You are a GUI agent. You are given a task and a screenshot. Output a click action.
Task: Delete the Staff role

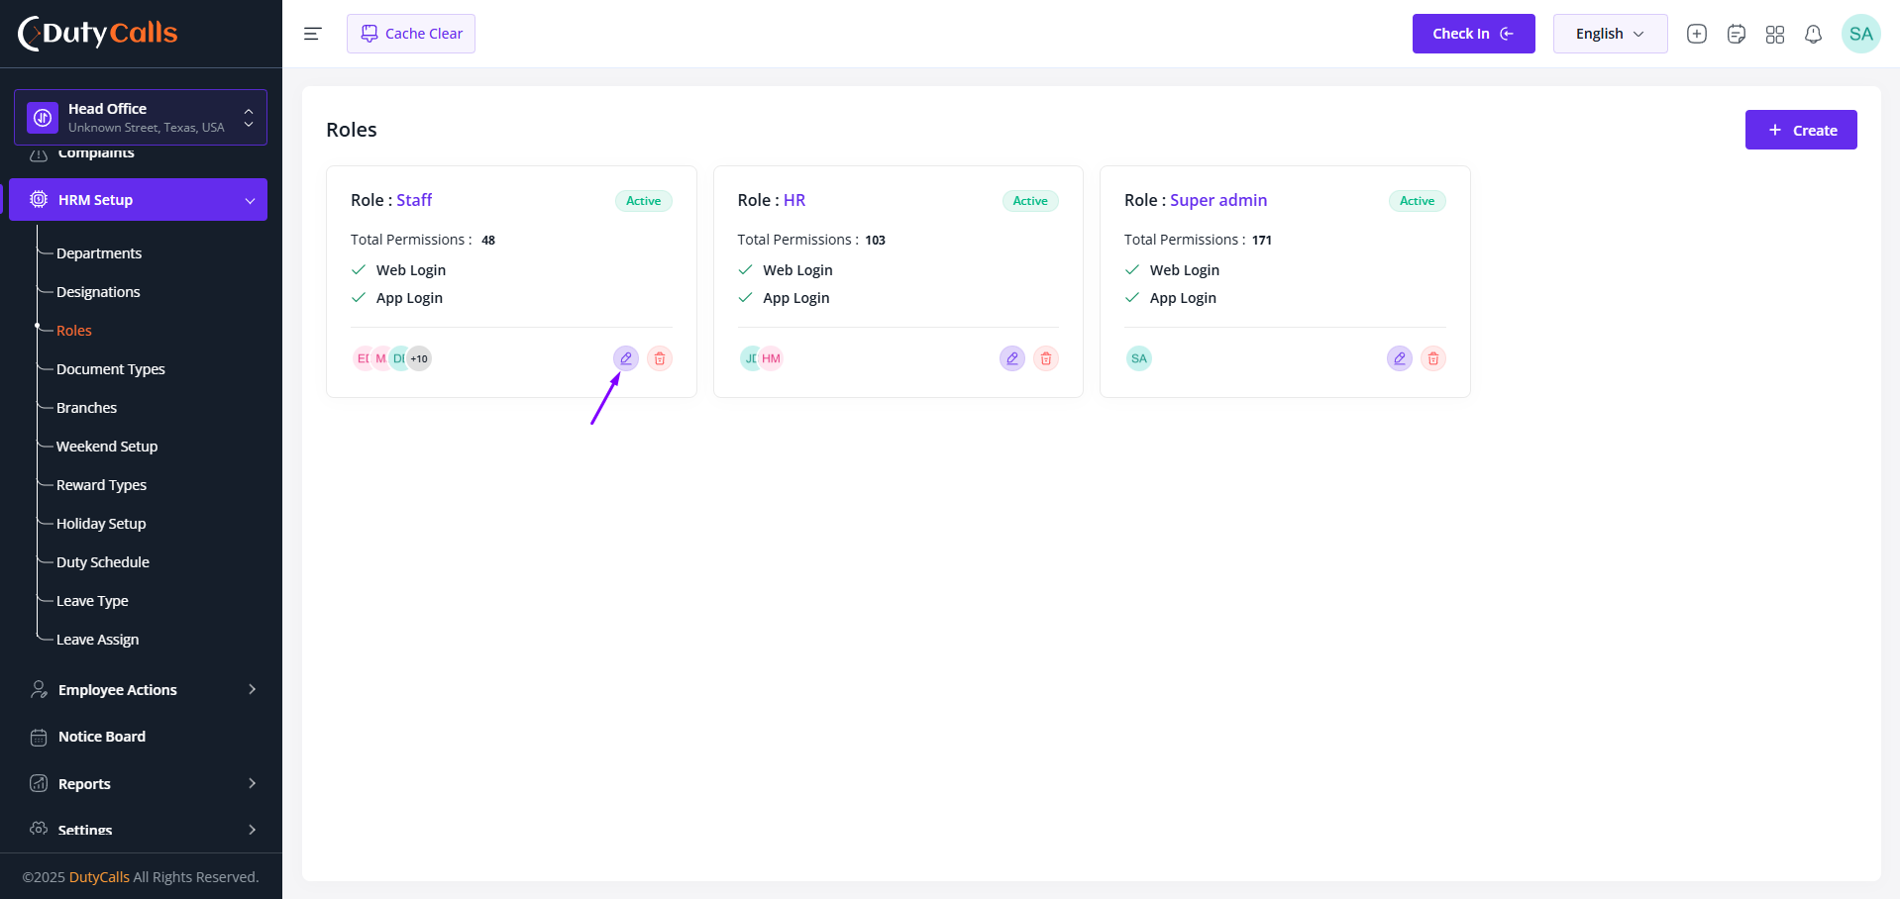(x=660, y=358)
